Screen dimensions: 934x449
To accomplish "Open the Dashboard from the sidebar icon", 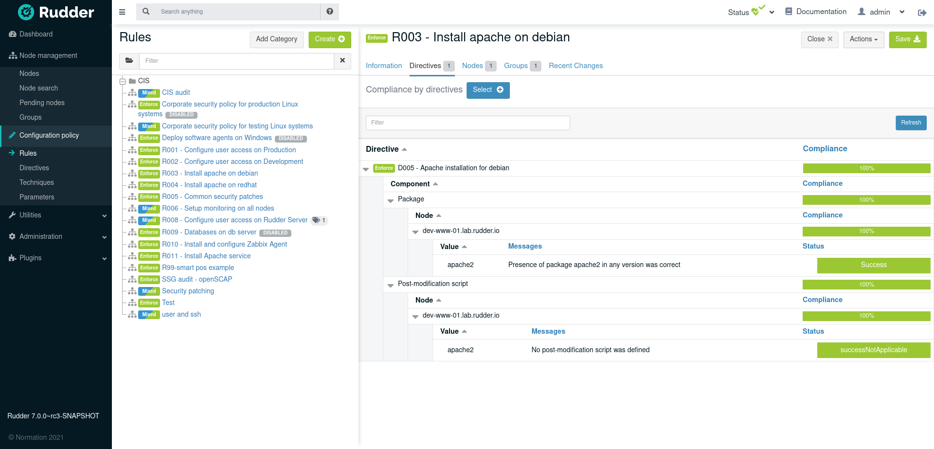I will 12,34.
